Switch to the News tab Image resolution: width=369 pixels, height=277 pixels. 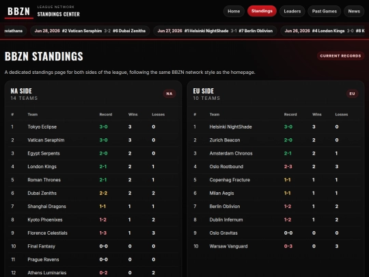pos(354,11)
